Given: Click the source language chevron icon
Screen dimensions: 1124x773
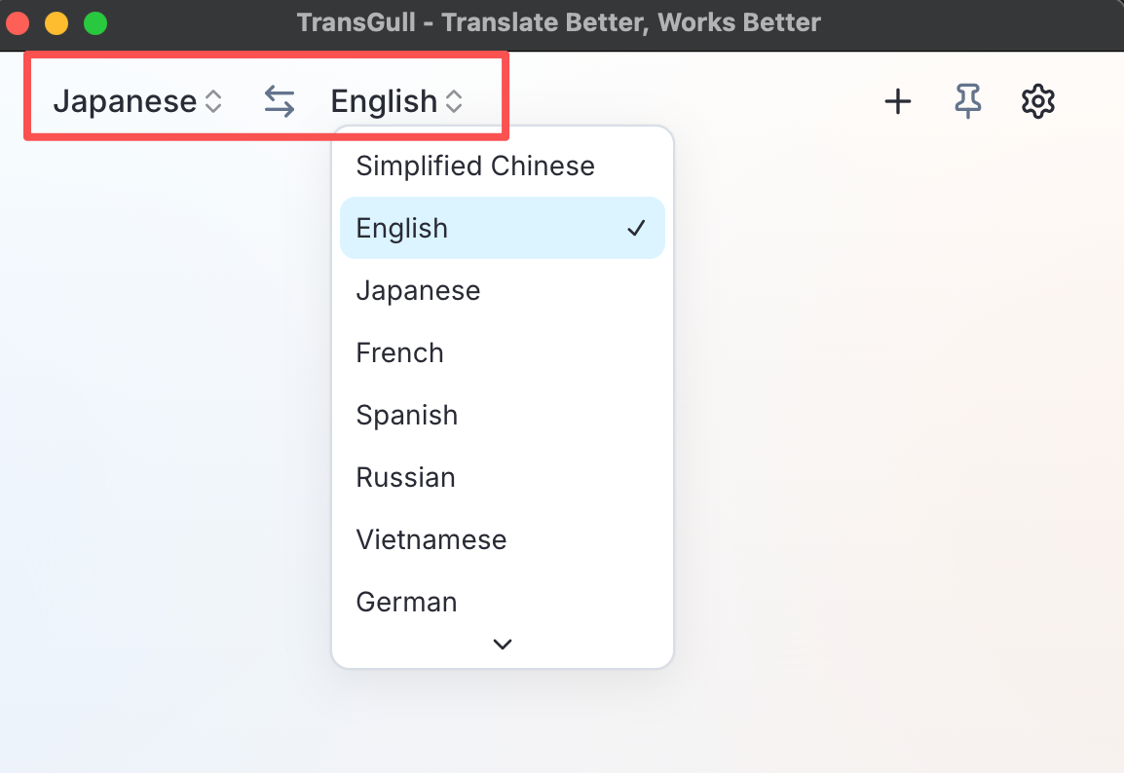Looking at the screenshot, I should coord(213,100).
